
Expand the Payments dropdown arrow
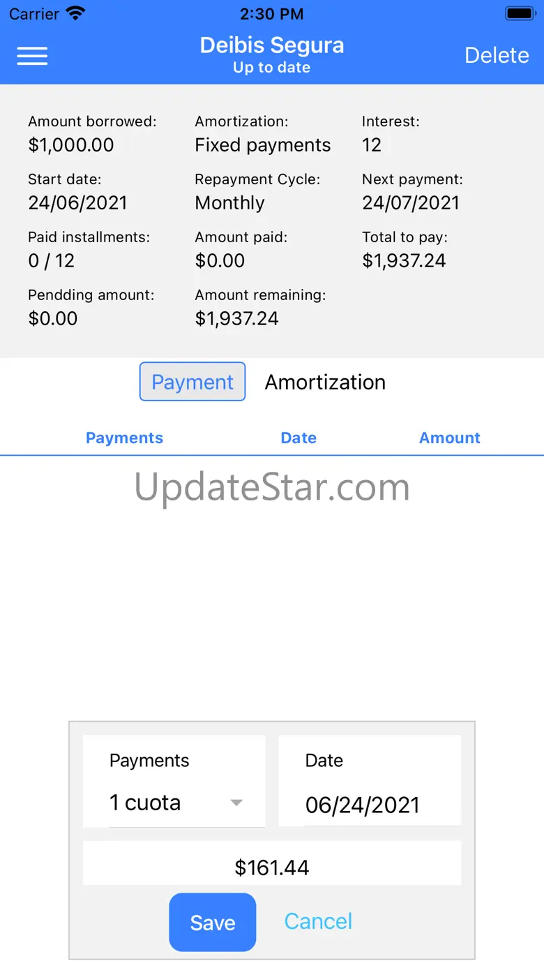click(236, 803)
